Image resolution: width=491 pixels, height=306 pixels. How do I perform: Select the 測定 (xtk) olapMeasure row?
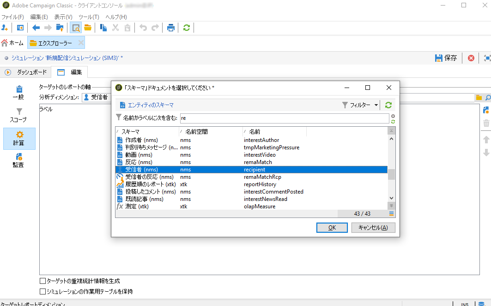[251, 206]
